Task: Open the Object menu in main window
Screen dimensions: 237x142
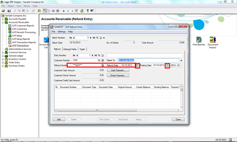Action: click(x=11, y=6)
